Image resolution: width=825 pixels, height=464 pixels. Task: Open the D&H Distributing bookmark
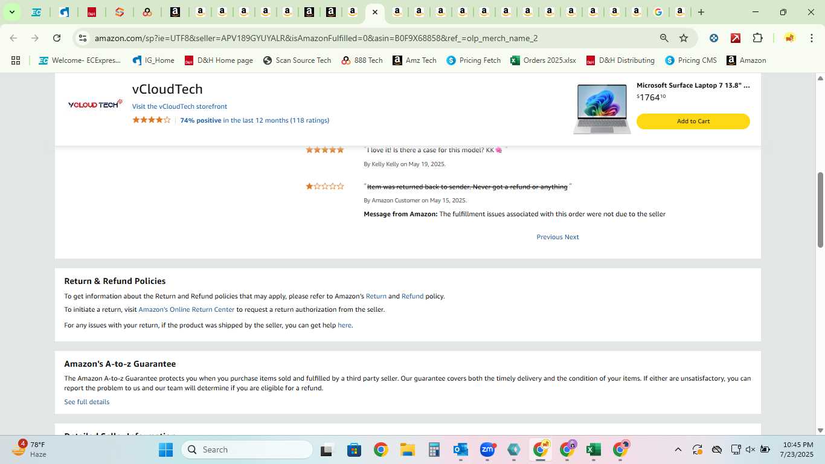[620, 60]
